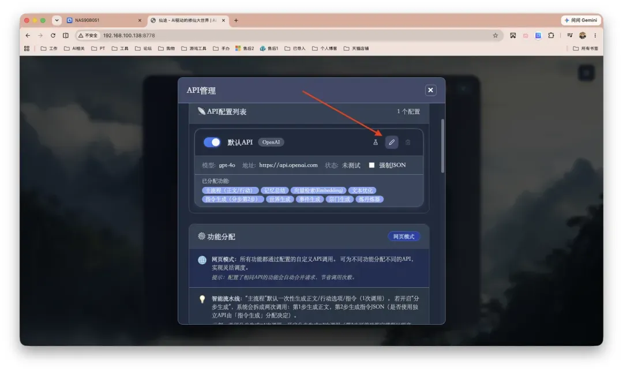
Task: Click the 主流程（正文/行动） function tag
Action: 230,190
